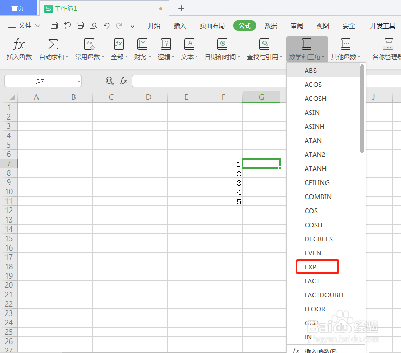Image resolution: width=401 pixels, height=353 pixels.
Task: Click the formula bar input field
Action: [209, 81]
